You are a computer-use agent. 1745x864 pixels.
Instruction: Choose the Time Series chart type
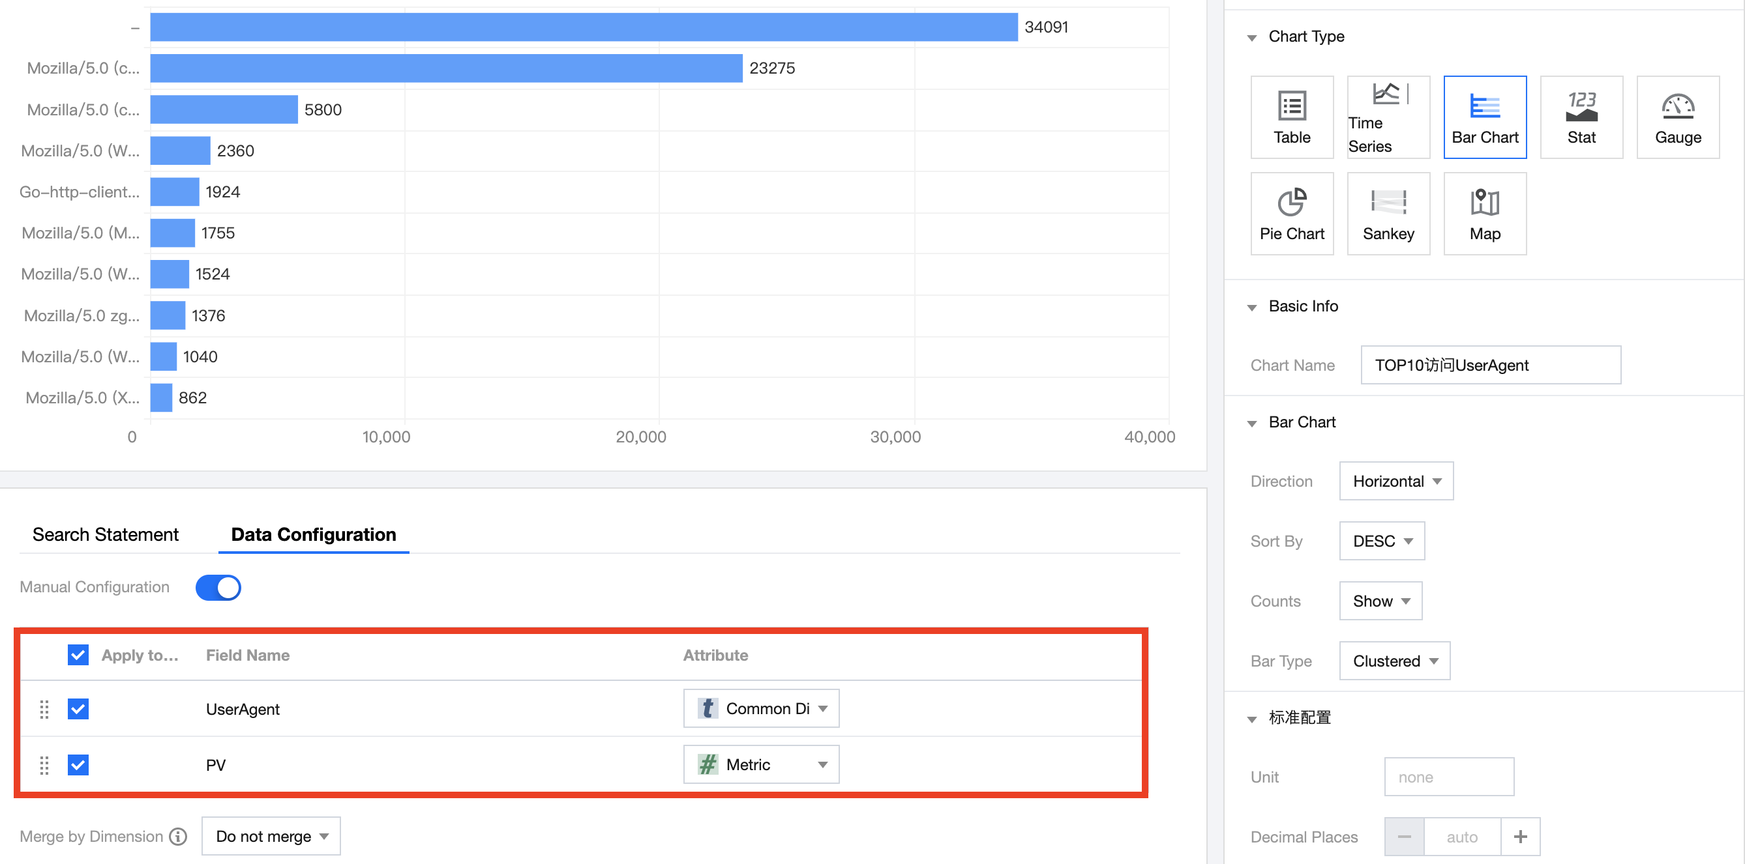pos(1388,117)
